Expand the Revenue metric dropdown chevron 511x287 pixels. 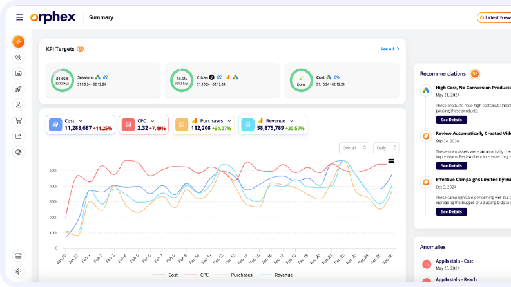click(x=292, y=121)
